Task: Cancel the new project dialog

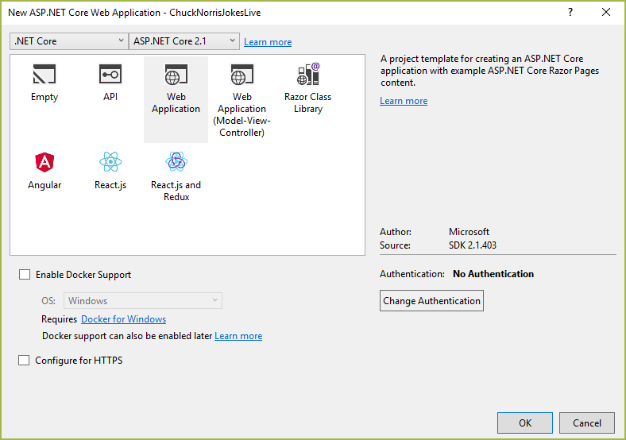Action: coord(587,423)
